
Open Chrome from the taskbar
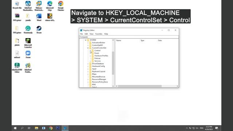coord(51,128)
